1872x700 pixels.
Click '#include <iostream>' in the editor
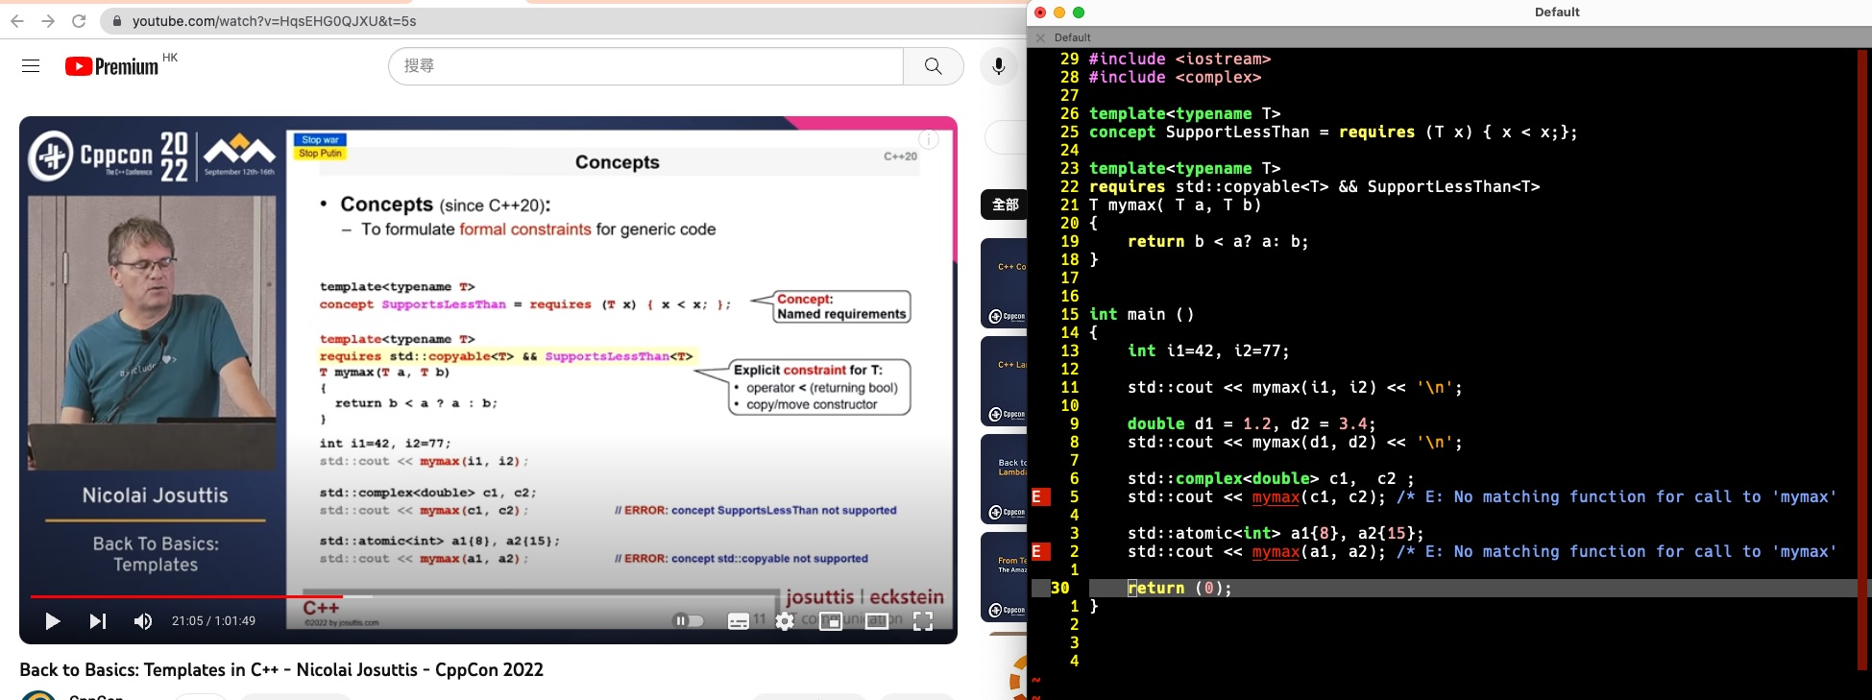(x=1179, y=59)
